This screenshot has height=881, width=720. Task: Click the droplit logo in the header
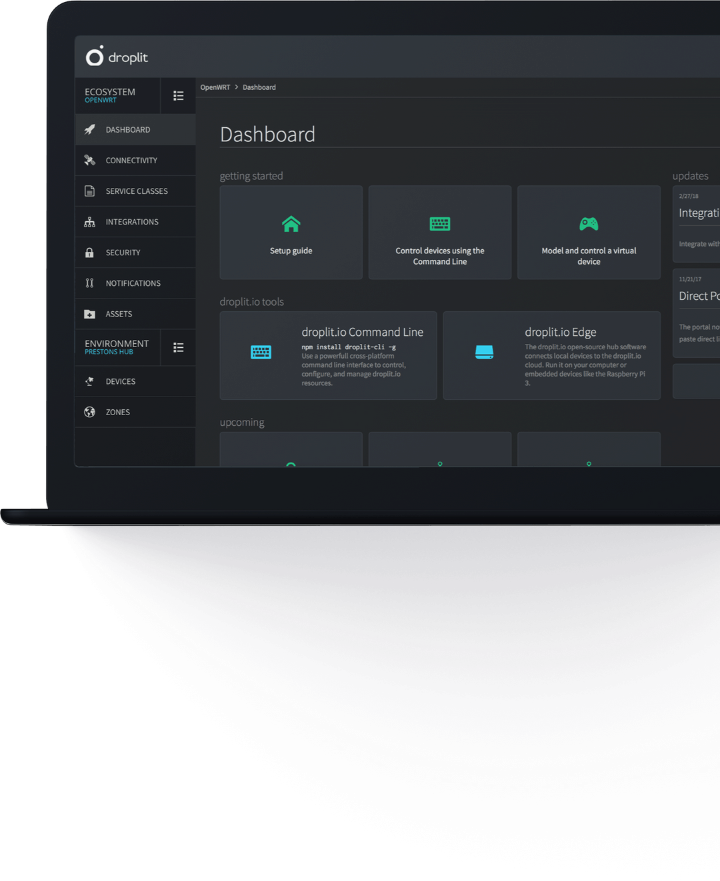116,57
